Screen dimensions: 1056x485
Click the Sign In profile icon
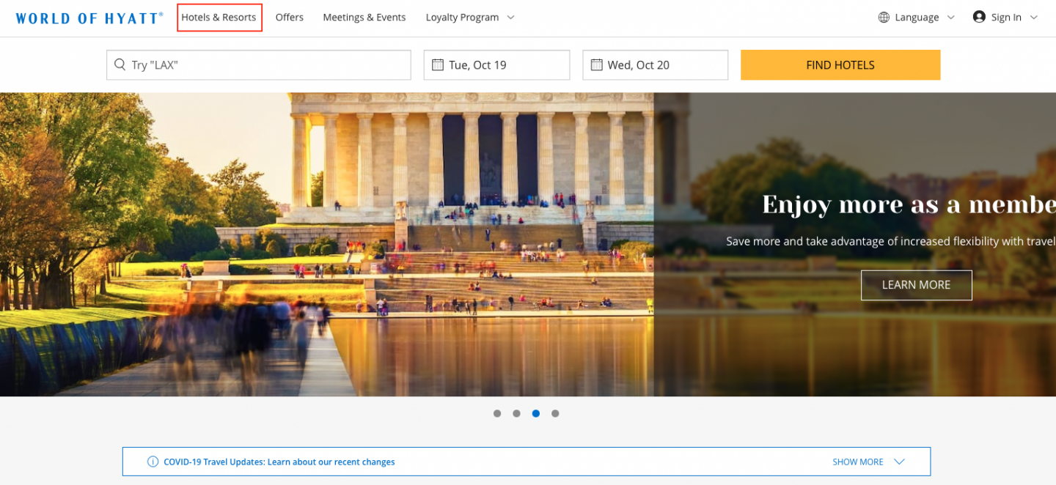979,17
